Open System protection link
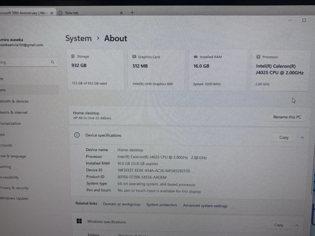Image resolution: width=315 pixels, height=236 pixels. click(x=161, y=205)
